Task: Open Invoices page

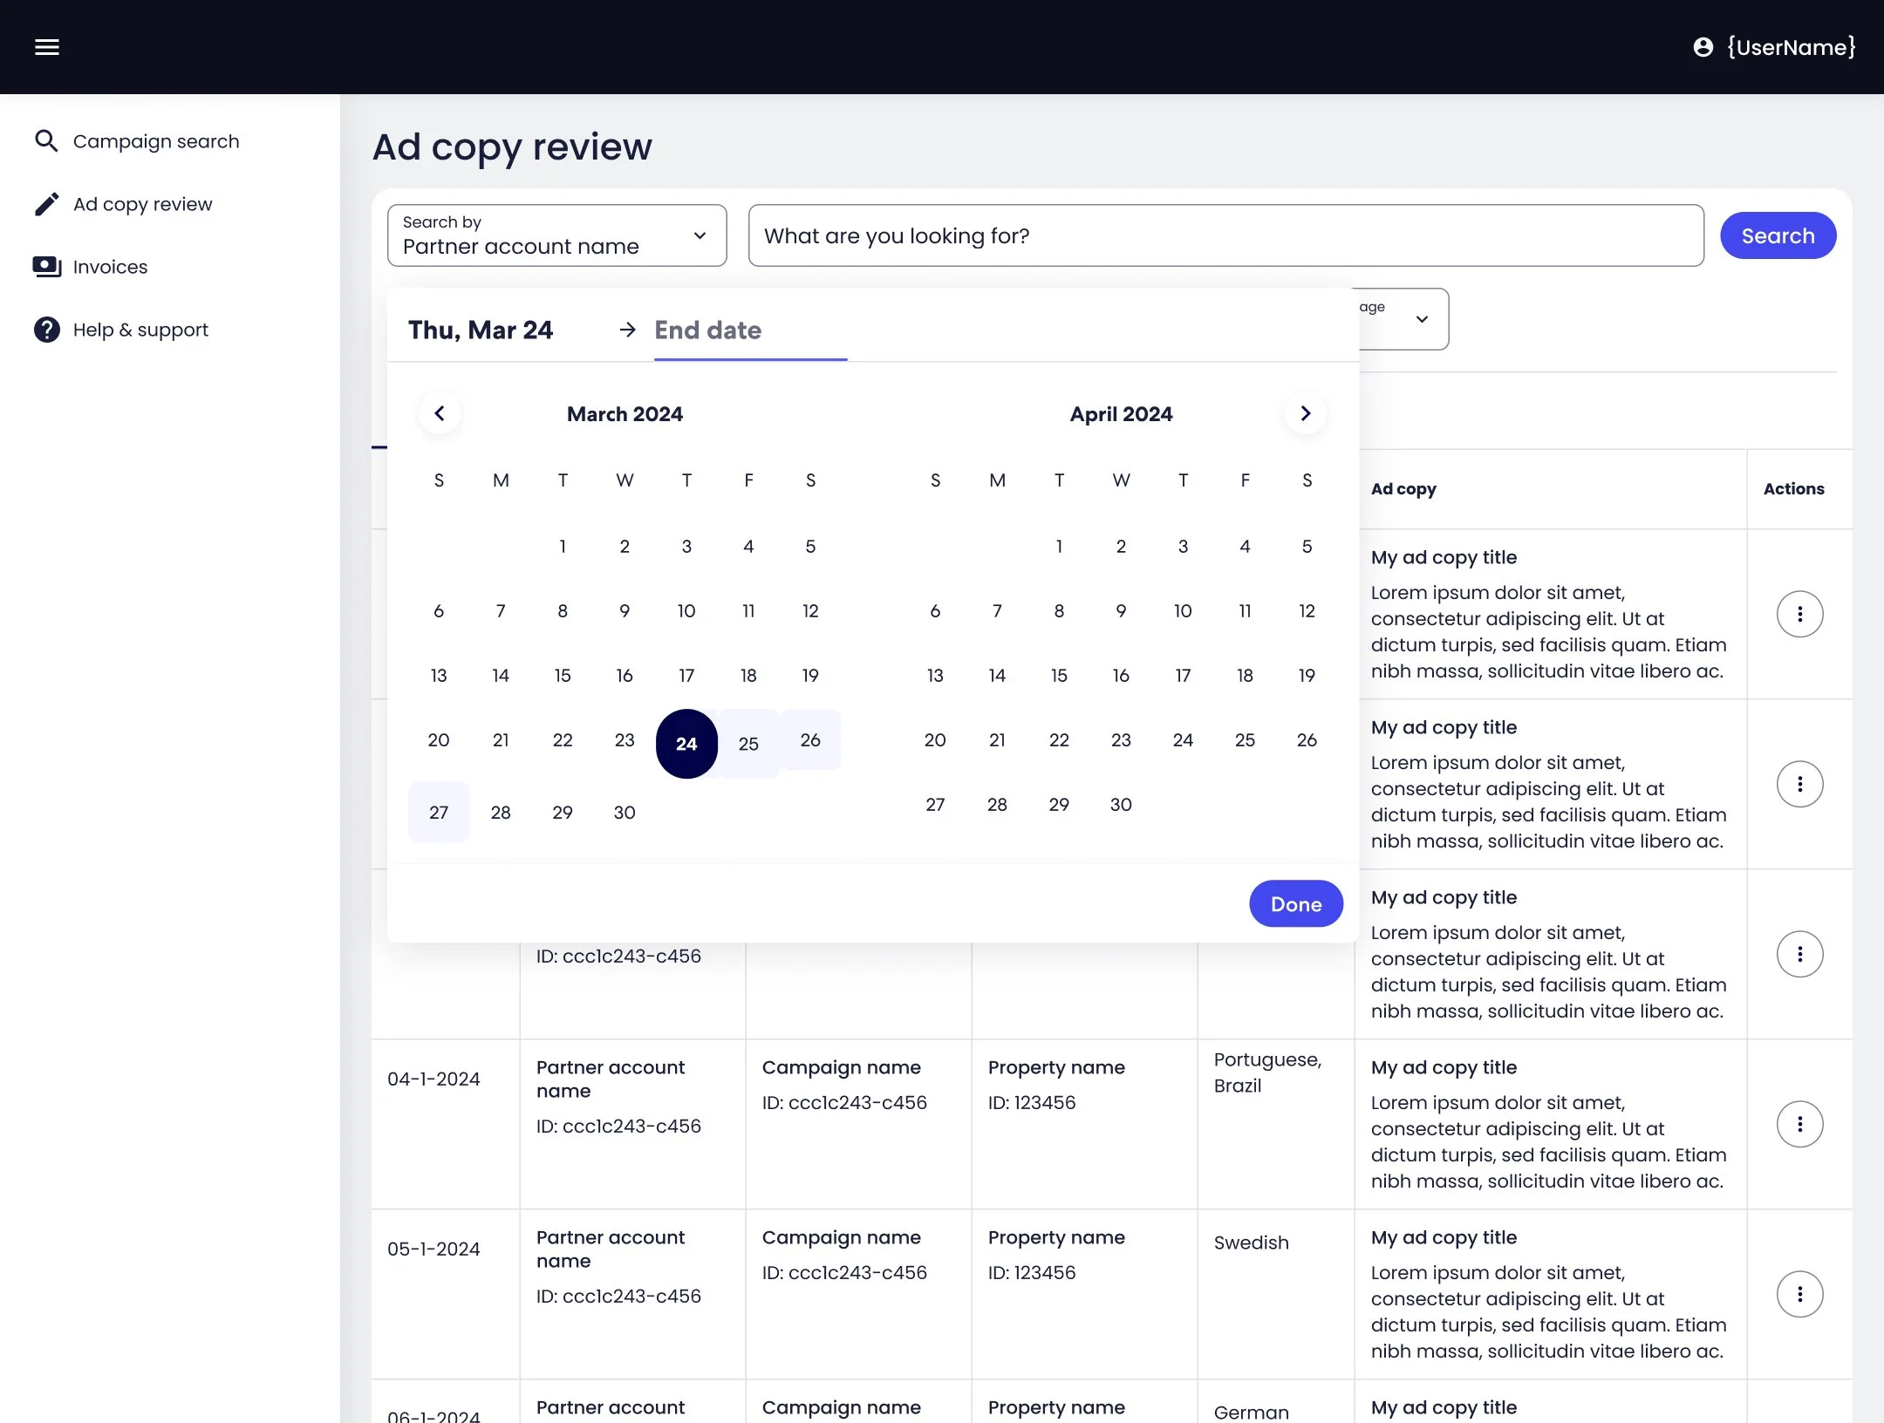Action: [110, 267]
